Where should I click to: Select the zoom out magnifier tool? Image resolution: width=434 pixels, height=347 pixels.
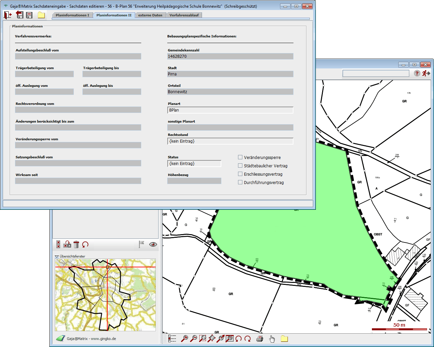[193, 339]
